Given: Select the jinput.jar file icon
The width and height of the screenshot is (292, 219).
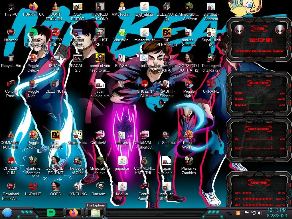Looking at the screenshot, I should pos(122,164).
